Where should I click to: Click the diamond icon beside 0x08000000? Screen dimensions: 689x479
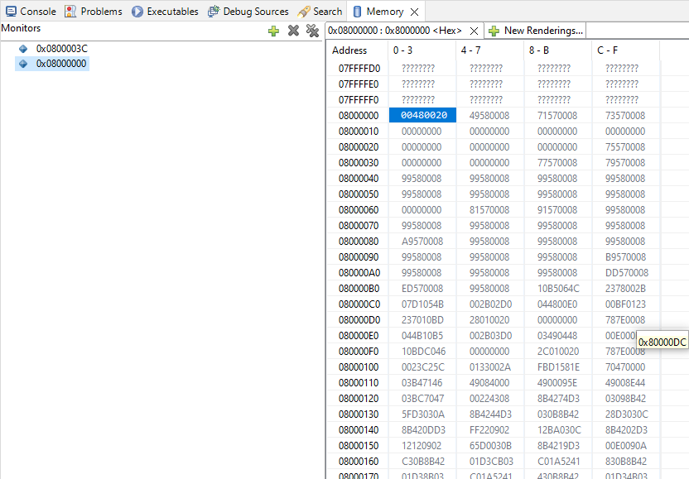tap(23, 64)
